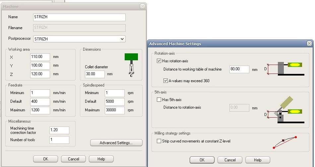The width and height of the screenshot is (315, 167).
Task: Open the Postprocessor dropdown list
Action: click(122, 39)
